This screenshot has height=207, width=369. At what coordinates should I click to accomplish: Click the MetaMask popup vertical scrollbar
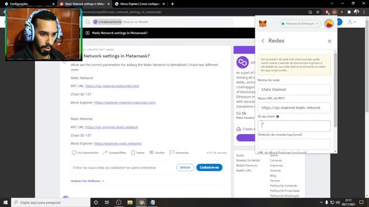(x=336, y=90)
